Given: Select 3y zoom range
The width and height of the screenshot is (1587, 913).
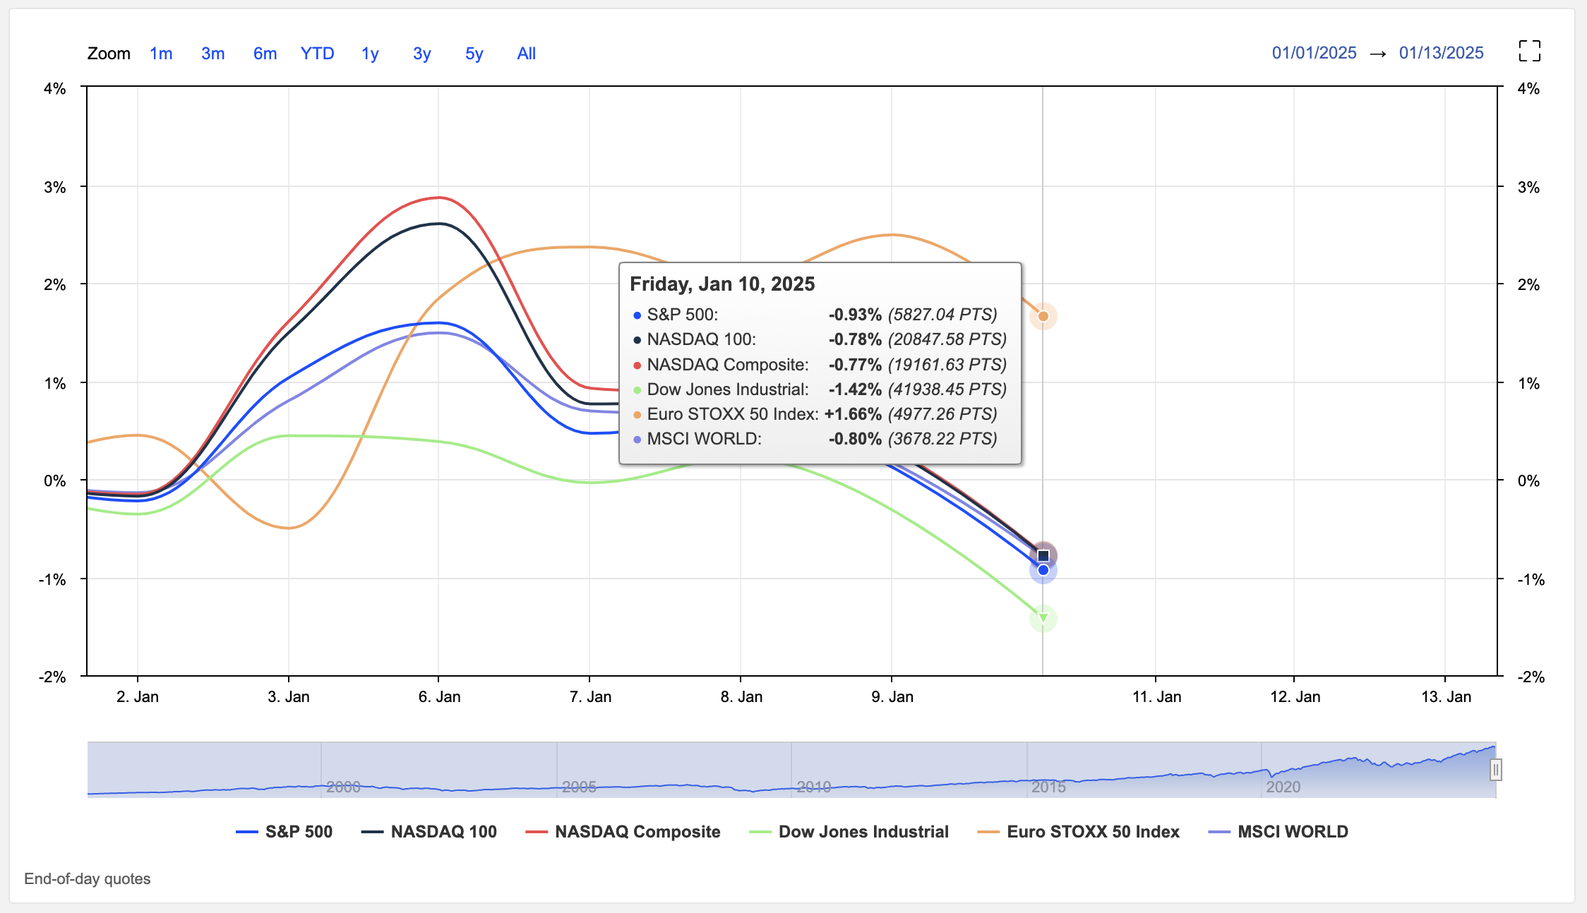Looking at the screenshot, I should coord(421,54).
